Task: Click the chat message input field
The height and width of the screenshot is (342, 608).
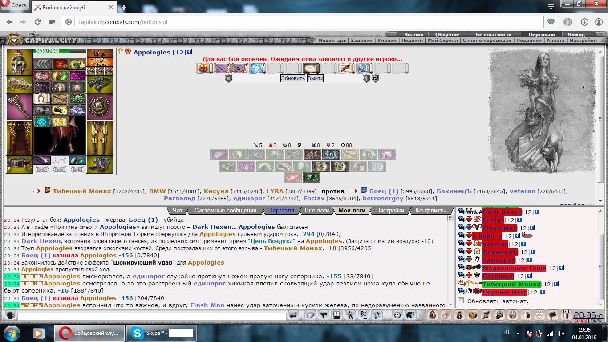Action: [151, 316]
